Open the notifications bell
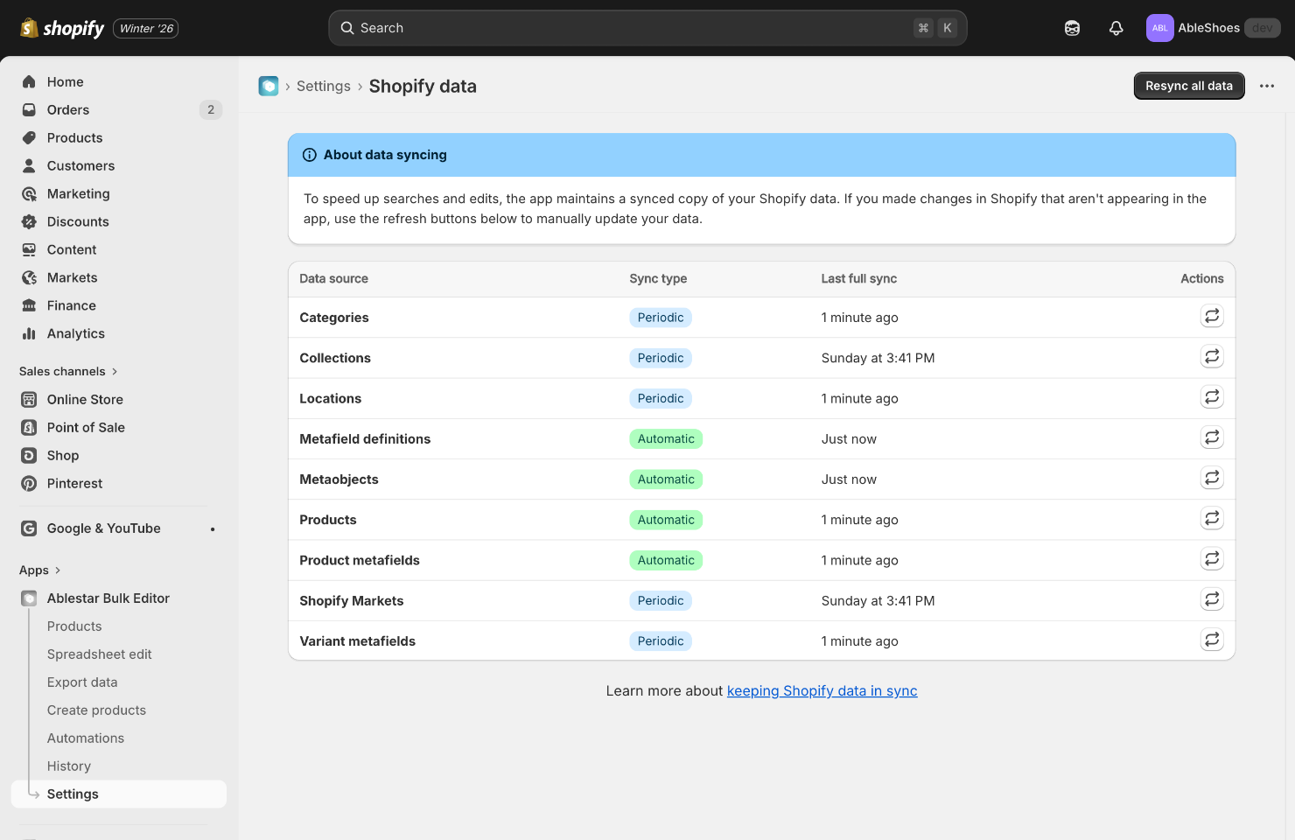This screenshot has height=840, width=1295. [x=1116, y=28]
